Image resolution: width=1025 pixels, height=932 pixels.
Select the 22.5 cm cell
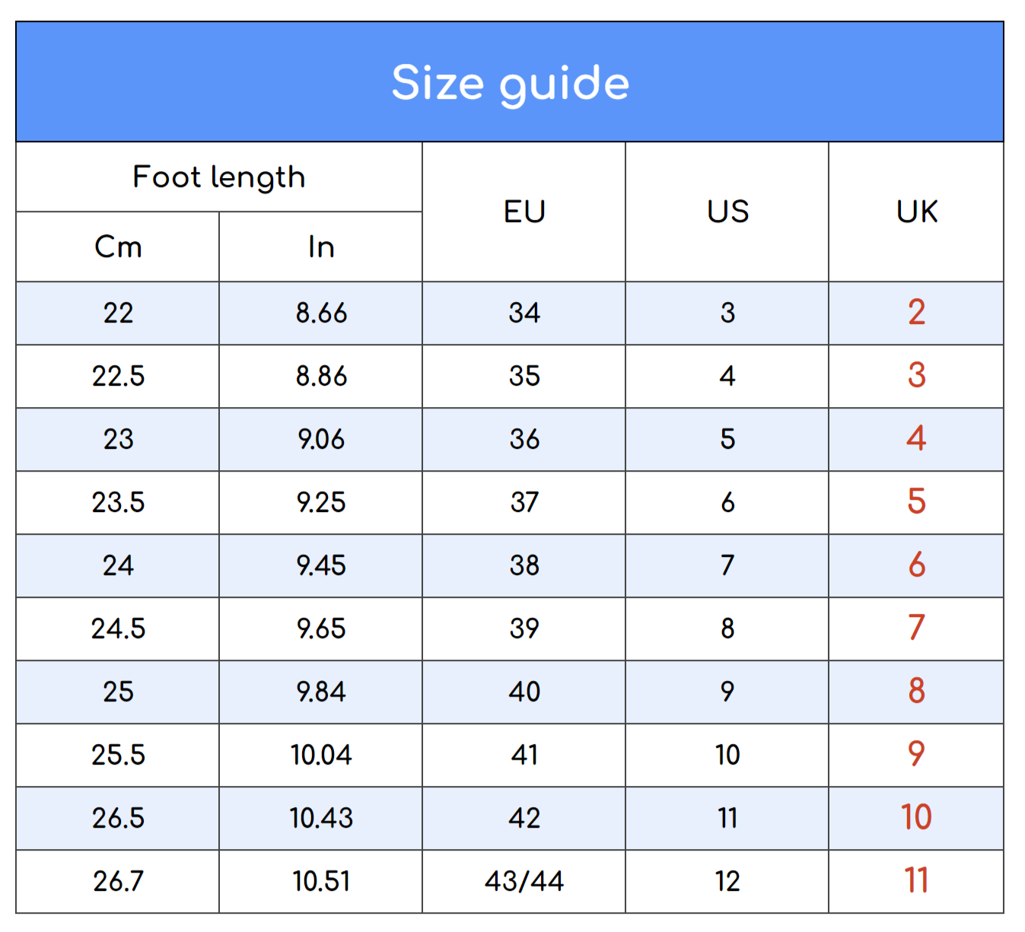pos(118,377)
